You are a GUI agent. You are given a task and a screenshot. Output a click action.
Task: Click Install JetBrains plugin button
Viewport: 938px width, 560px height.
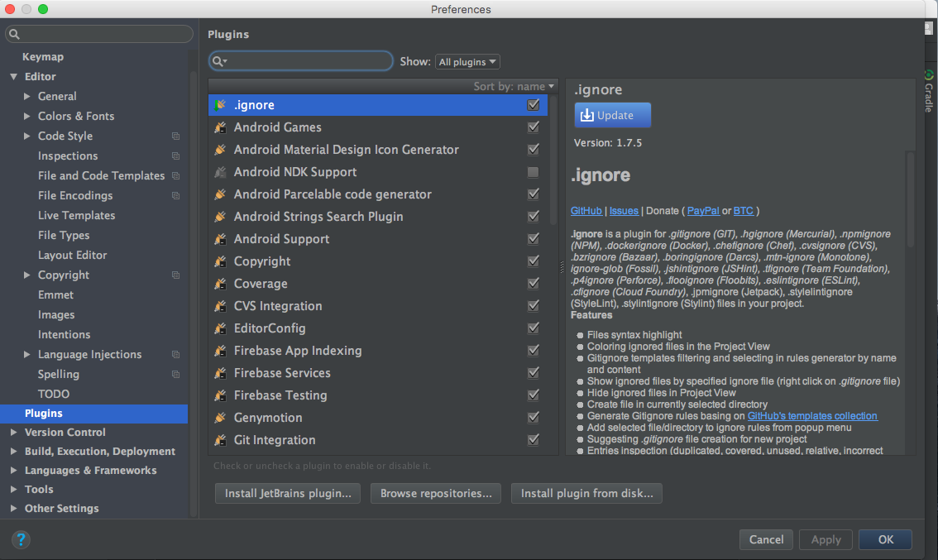coord(288,494)
